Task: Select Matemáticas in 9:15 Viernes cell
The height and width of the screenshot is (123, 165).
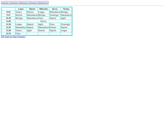Action: 66,15
